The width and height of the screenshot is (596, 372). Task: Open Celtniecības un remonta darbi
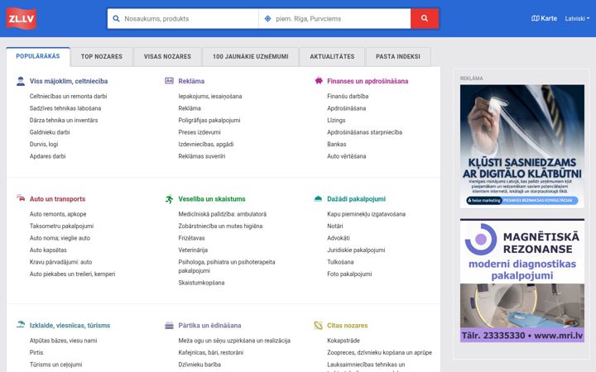coord(68,97)
